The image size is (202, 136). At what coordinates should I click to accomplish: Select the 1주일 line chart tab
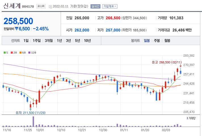click(x=37, y=41)
